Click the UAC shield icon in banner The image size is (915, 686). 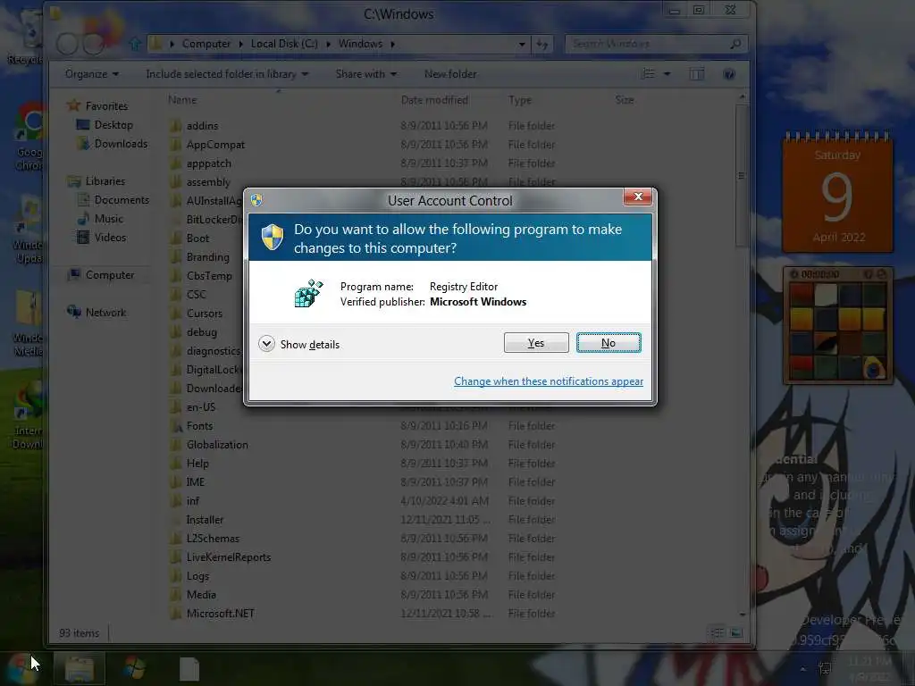pos(272,237)
